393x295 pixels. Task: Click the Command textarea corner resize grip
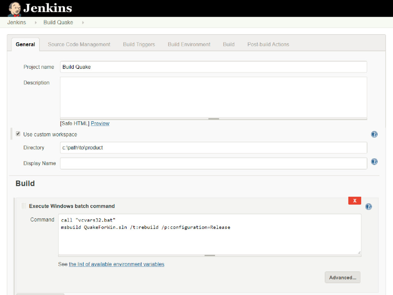tap(359, 252)
